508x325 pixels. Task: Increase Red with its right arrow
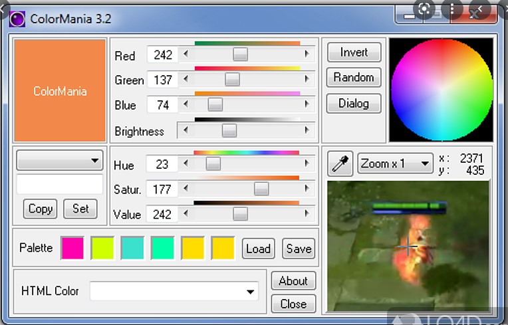coord(307,54)
